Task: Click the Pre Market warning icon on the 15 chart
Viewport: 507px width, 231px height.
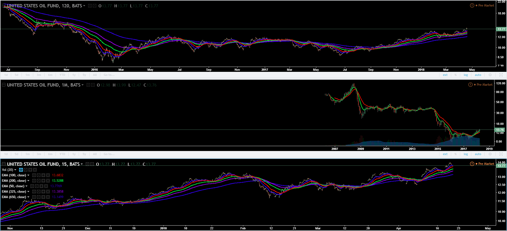Action: point(472,164)
